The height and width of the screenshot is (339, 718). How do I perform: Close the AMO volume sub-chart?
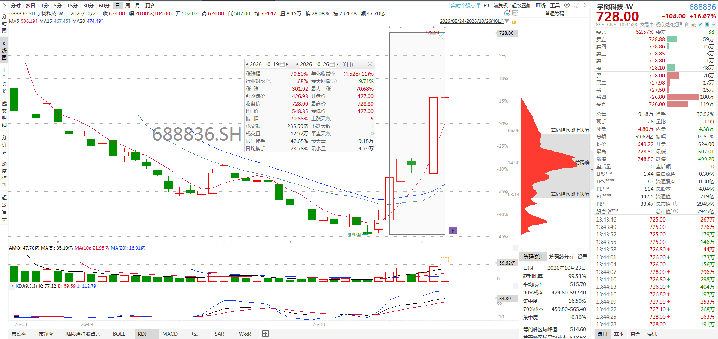515,248
